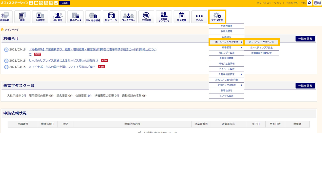322x181 pixels.
Task: Expand the 入社手続き設定 submenu
Action: 226,74
